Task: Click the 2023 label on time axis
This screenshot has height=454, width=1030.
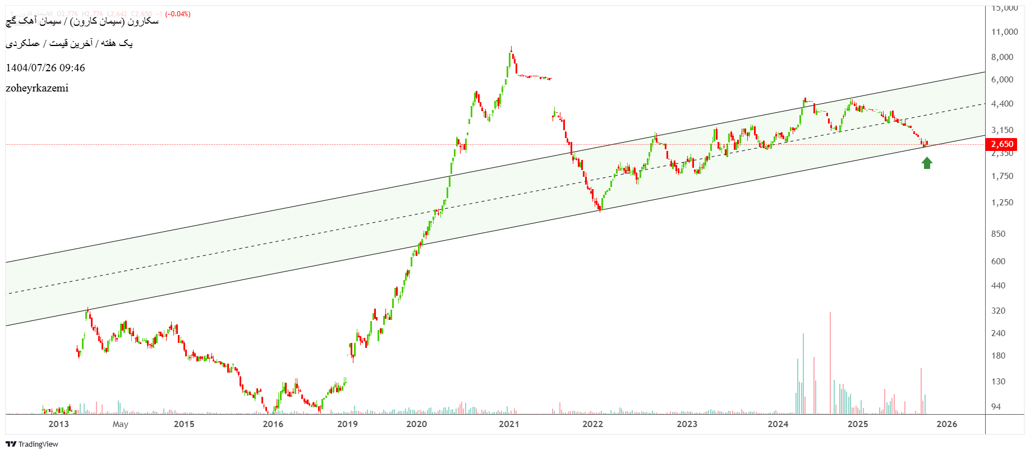Action: (x=687, y=424)
